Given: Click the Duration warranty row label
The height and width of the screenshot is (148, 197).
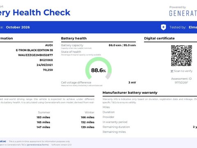Looking at the screenshot, I should [109, 112].
